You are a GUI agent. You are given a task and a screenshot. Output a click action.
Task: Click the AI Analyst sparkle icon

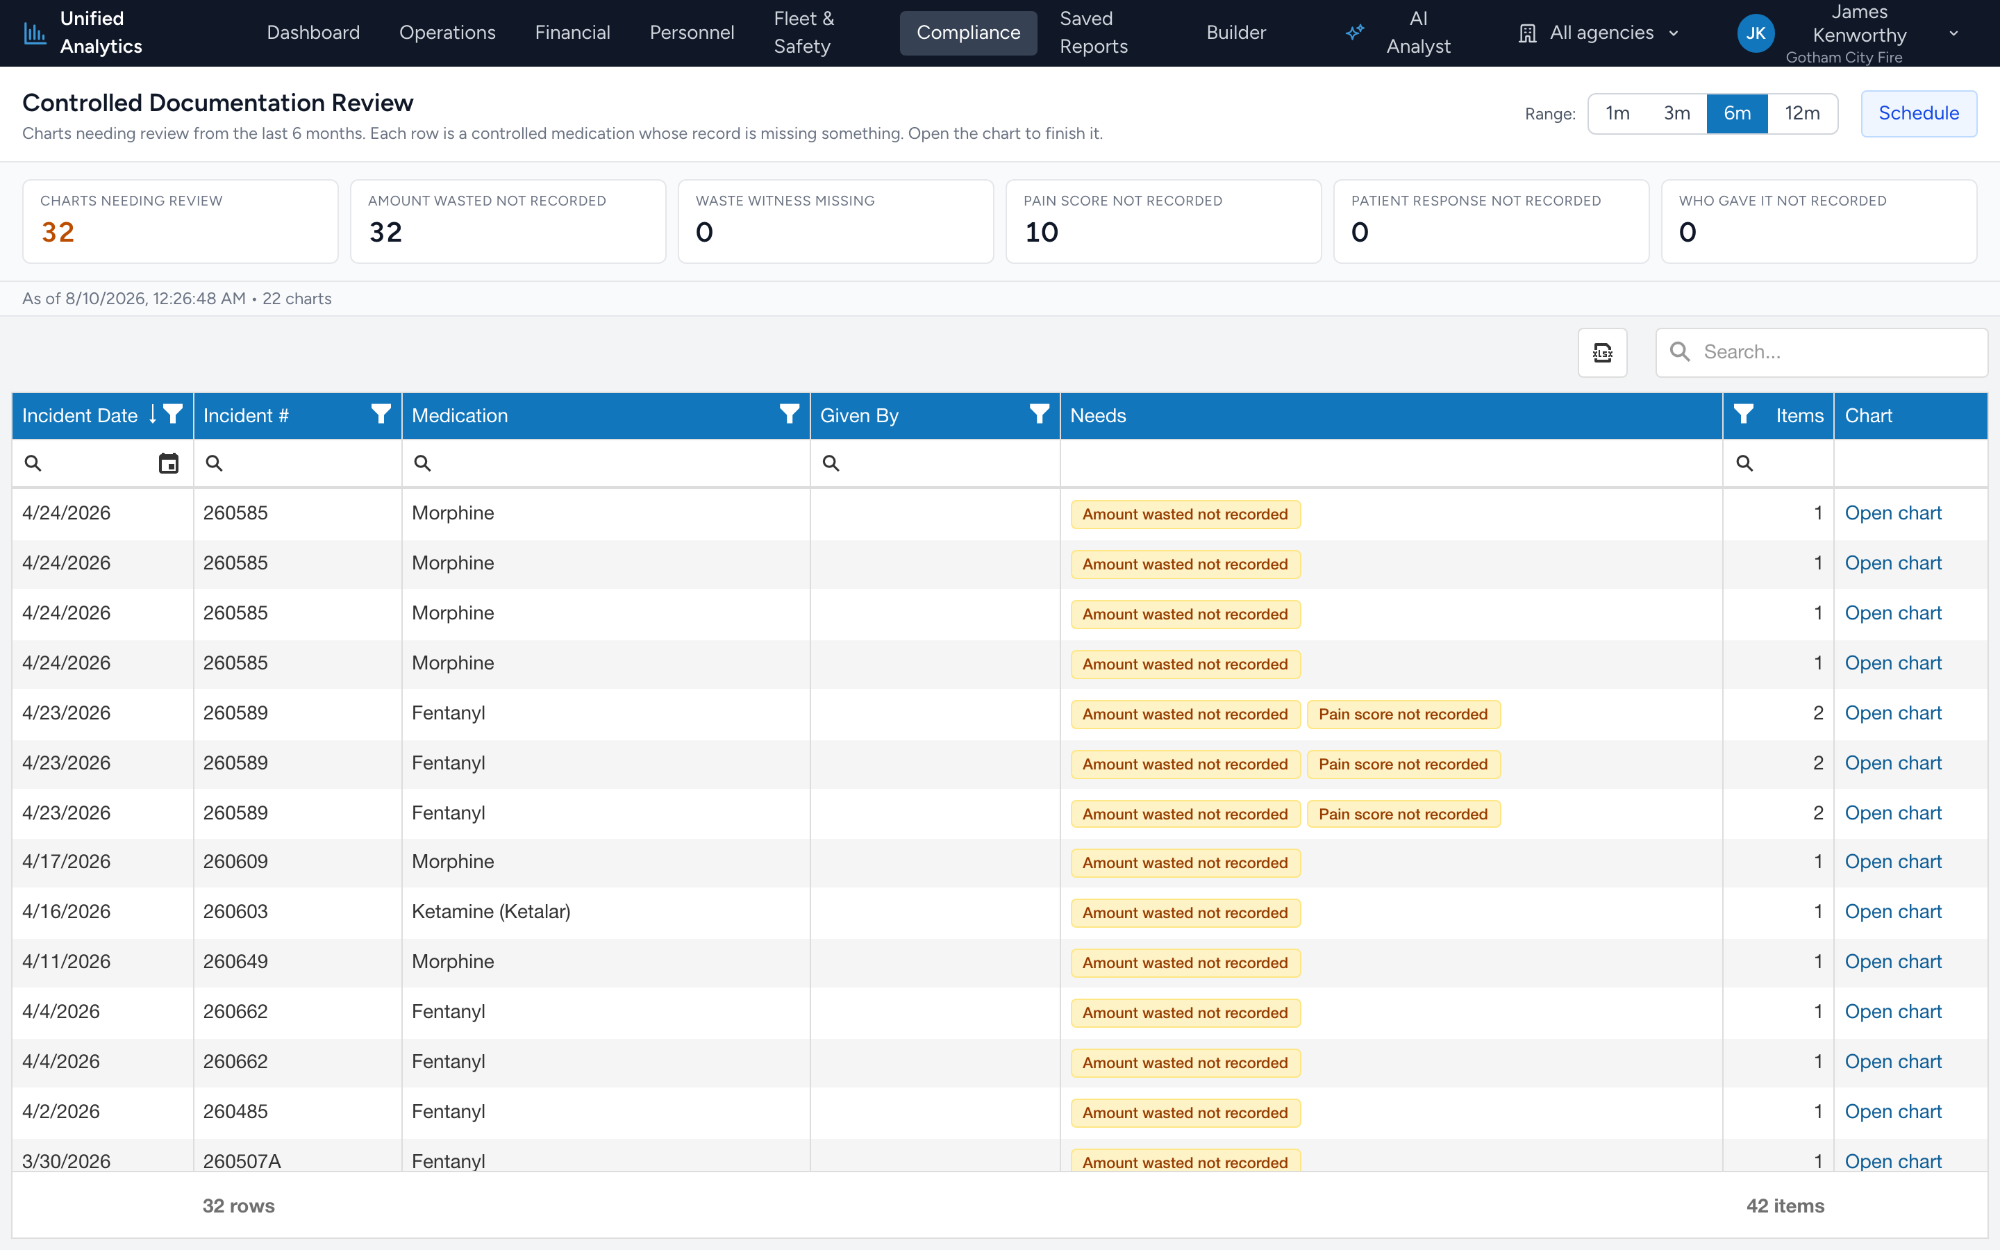(1355, 33)
